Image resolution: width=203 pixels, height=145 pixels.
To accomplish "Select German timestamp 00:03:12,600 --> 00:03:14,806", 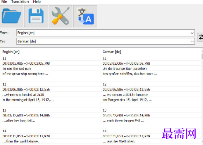I will click(x=126, y=115).
